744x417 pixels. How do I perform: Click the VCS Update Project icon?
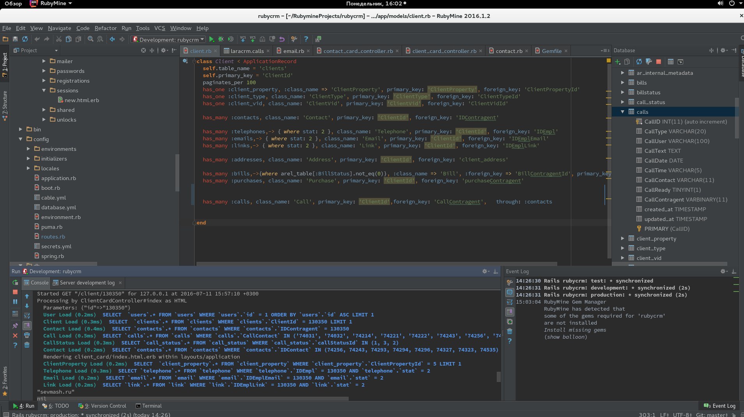[243, 39]
